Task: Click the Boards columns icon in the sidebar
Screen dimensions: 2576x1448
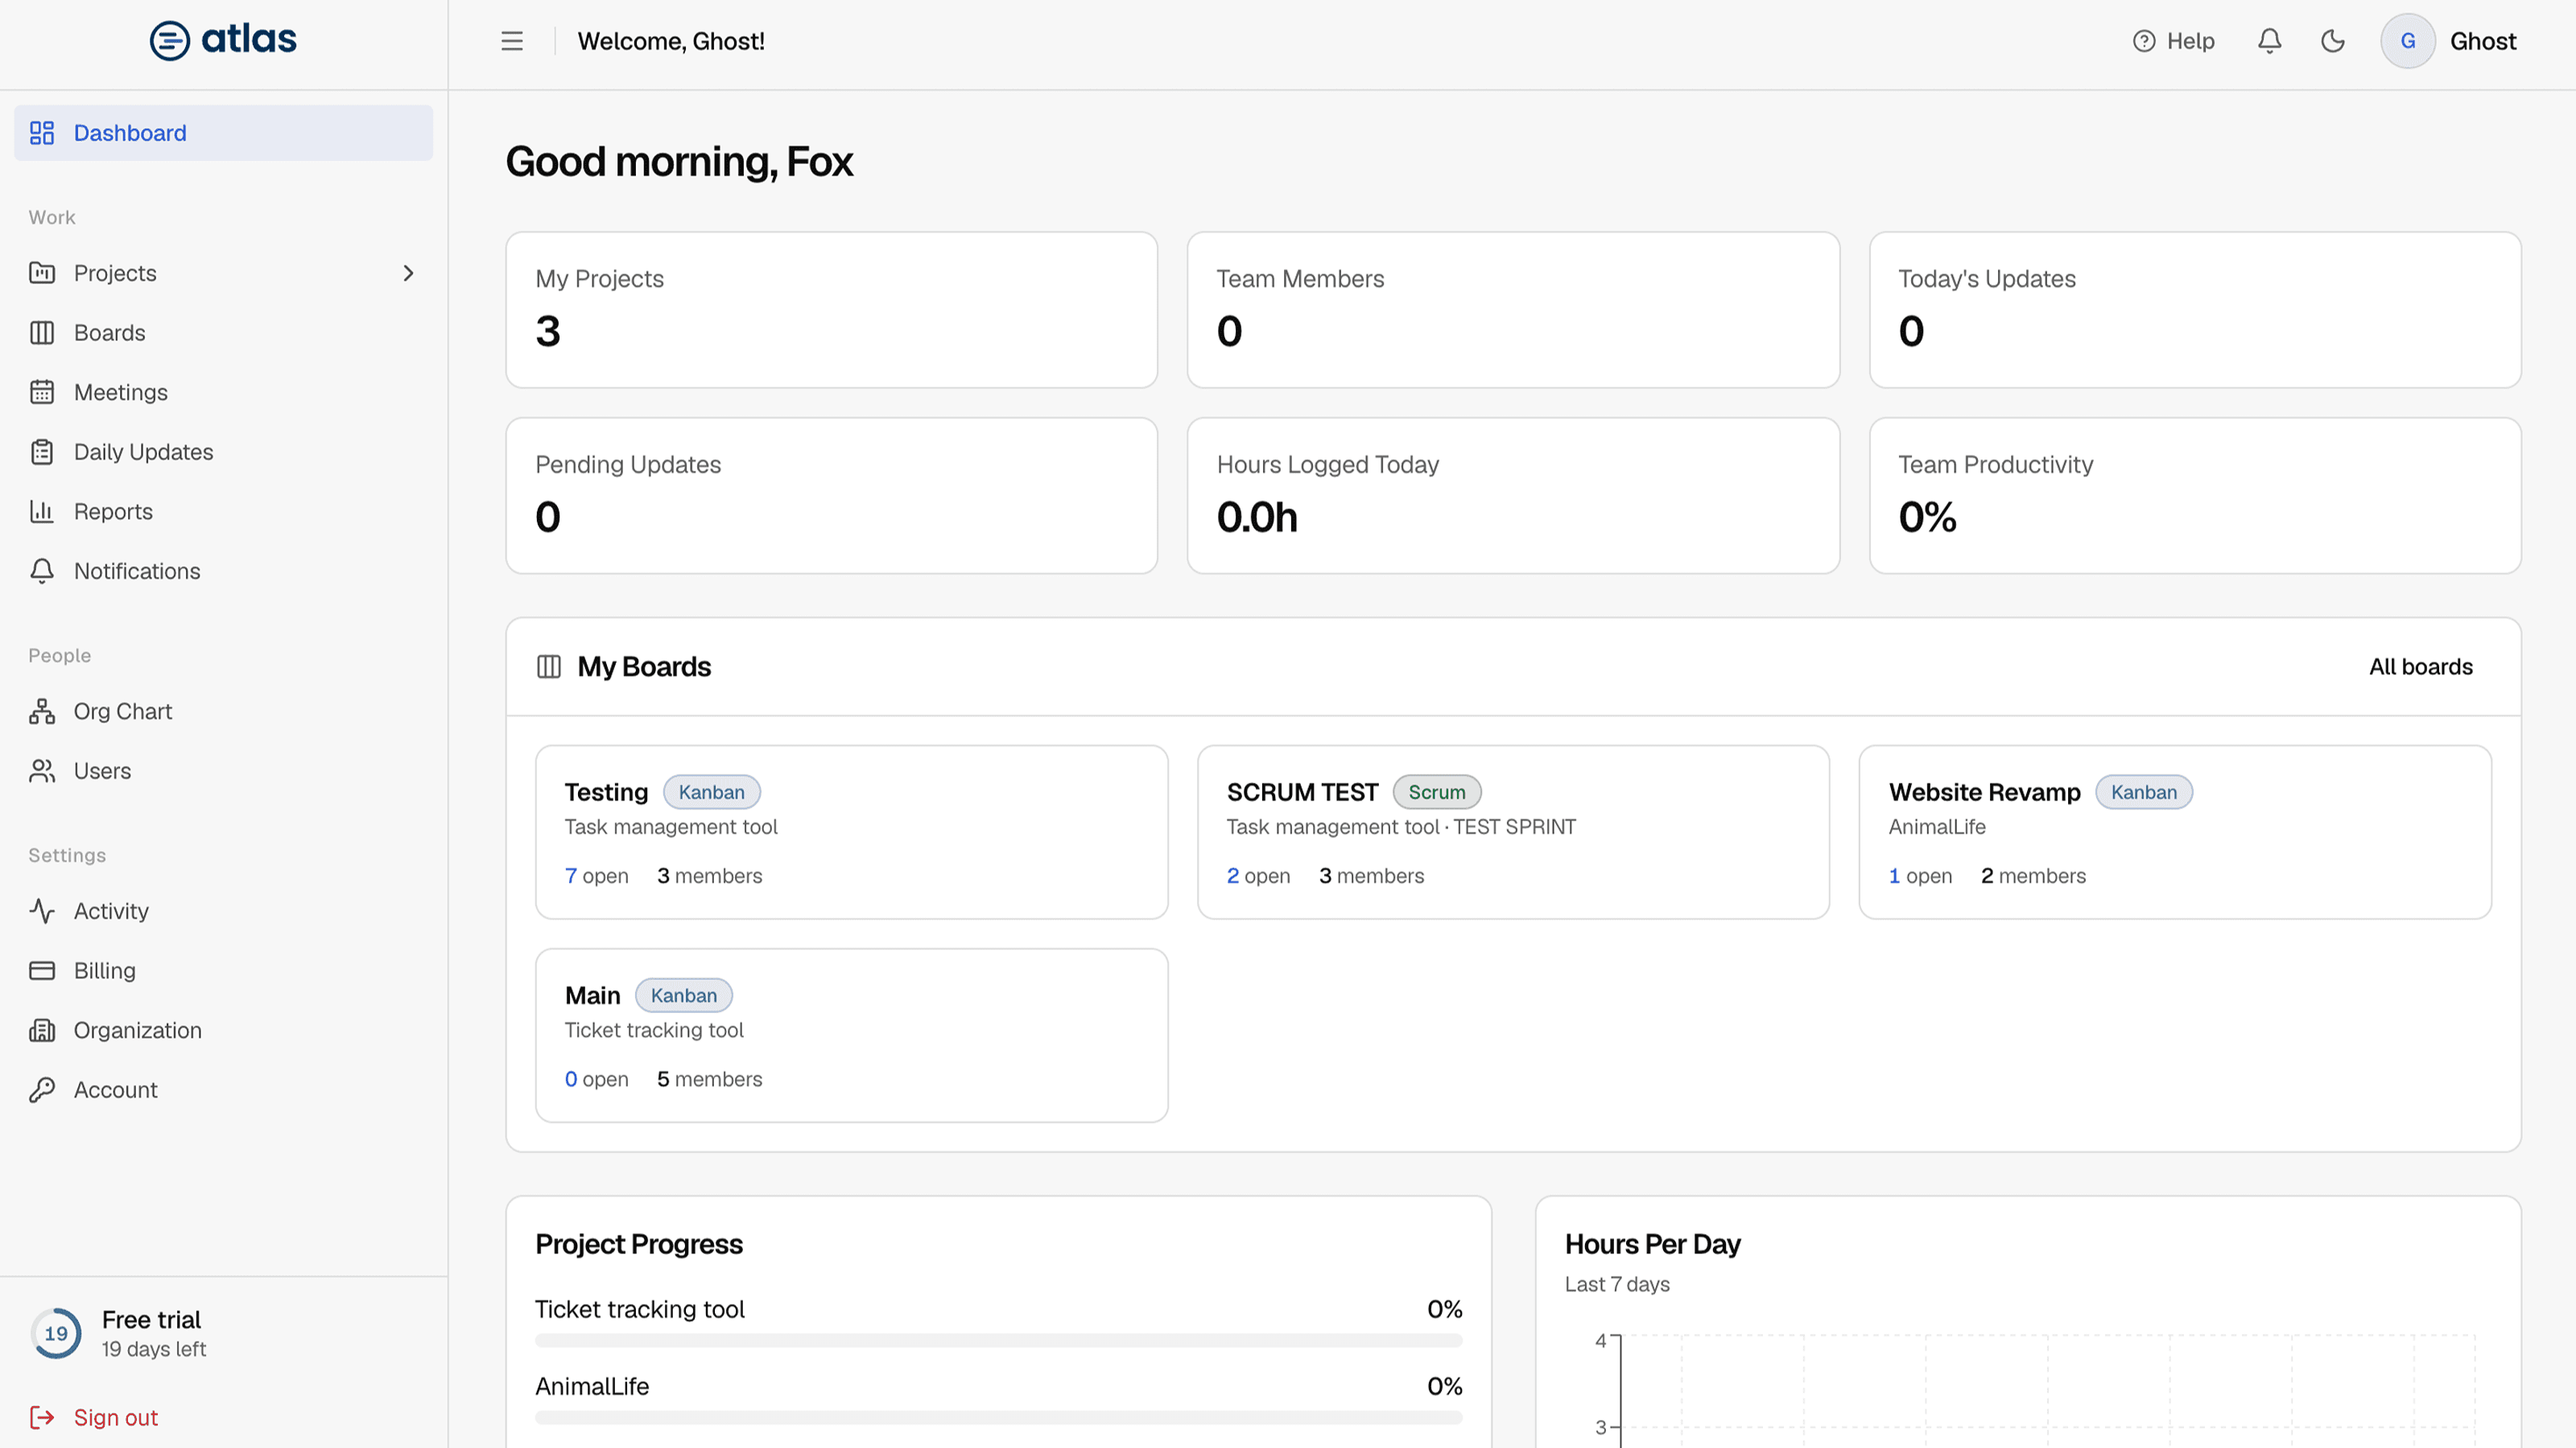Action: click(42, 333)
